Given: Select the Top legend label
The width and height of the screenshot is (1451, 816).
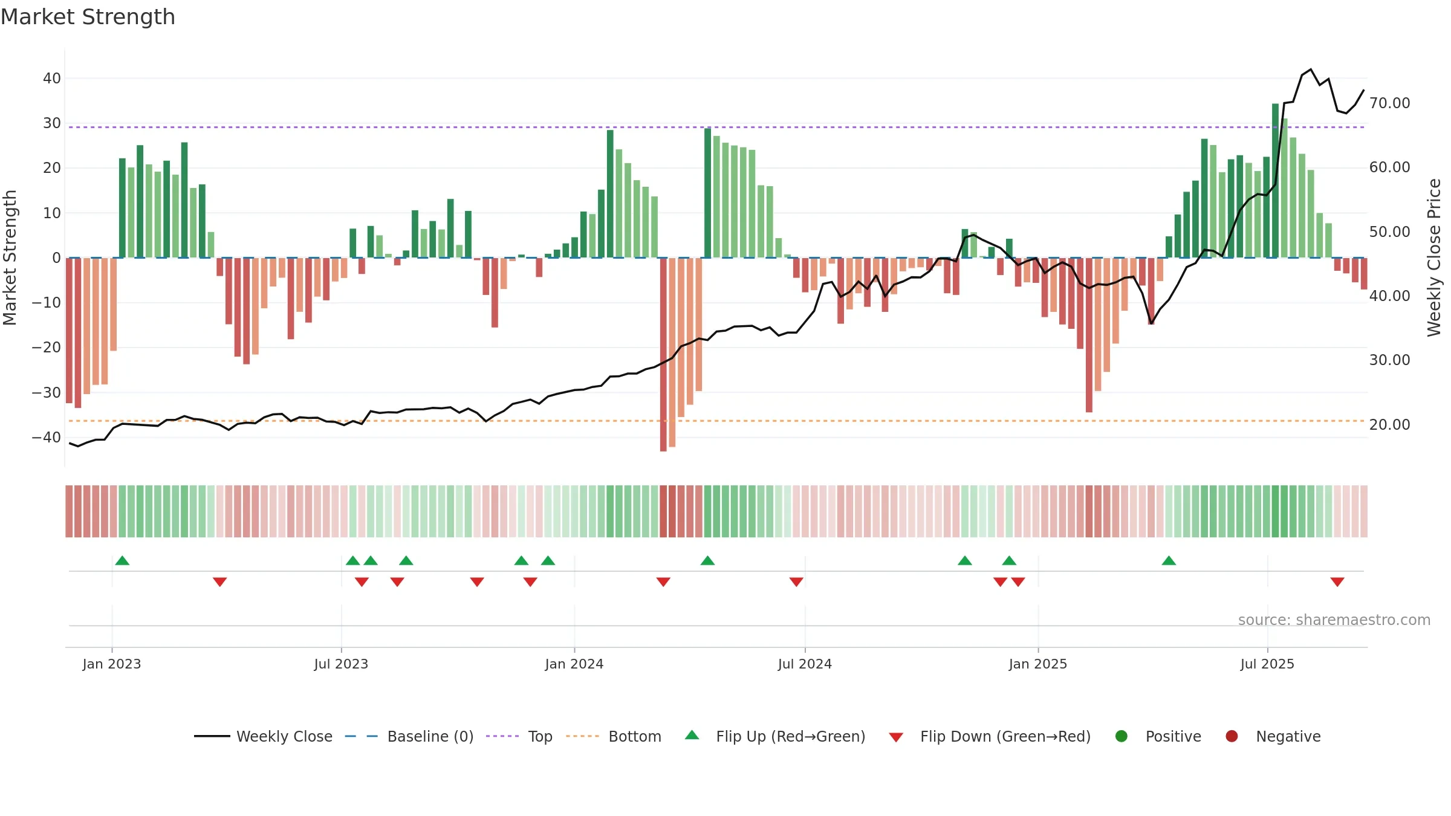Looking at the screenshot, I should pos(540,736).
